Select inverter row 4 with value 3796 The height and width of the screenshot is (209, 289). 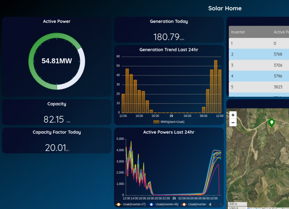pos(259,76)
